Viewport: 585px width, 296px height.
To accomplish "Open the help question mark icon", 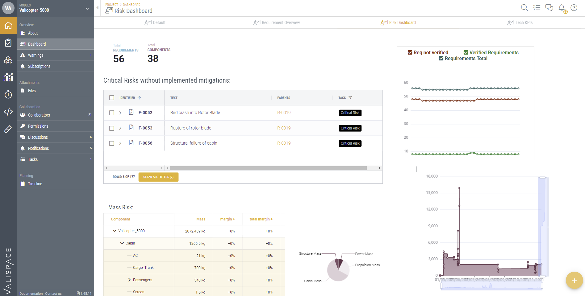I will pyautogui.click(x=574, y=8).
